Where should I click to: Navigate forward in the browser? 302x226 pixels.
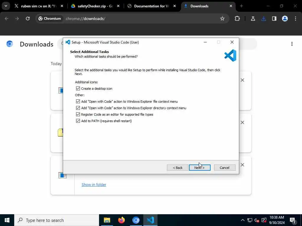pos(17,19)
